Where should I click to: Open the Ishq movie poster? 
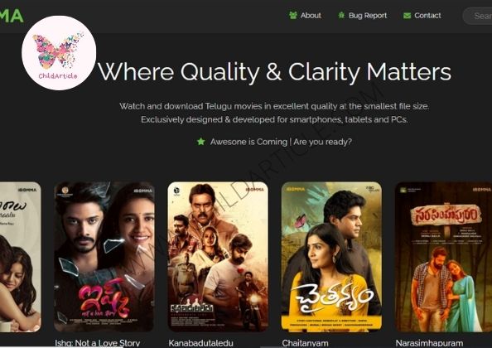104,257
